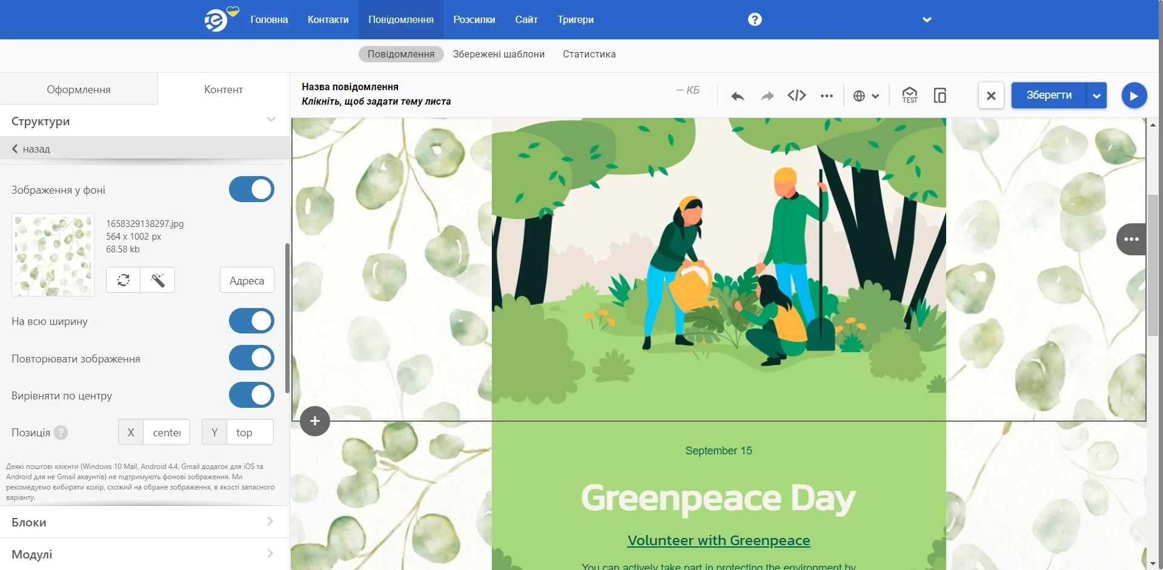The image size is (1163, 570).
Task: Toggle Повторювати зображення switch
Action: 251,358
